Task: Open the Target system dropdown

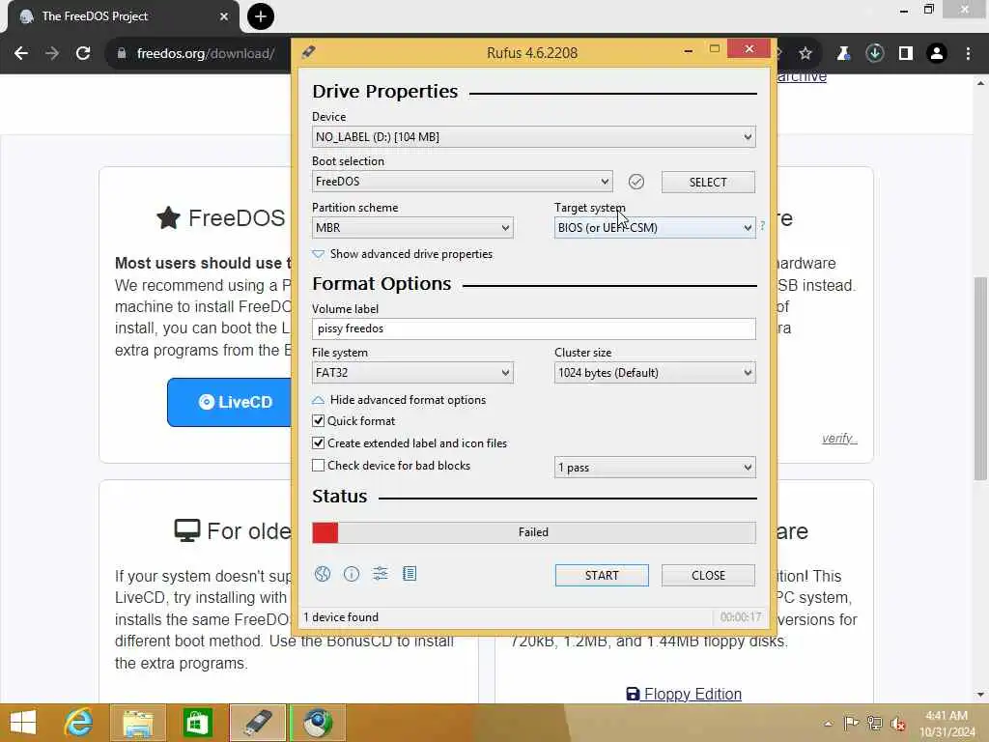Action: coord(655,228)
